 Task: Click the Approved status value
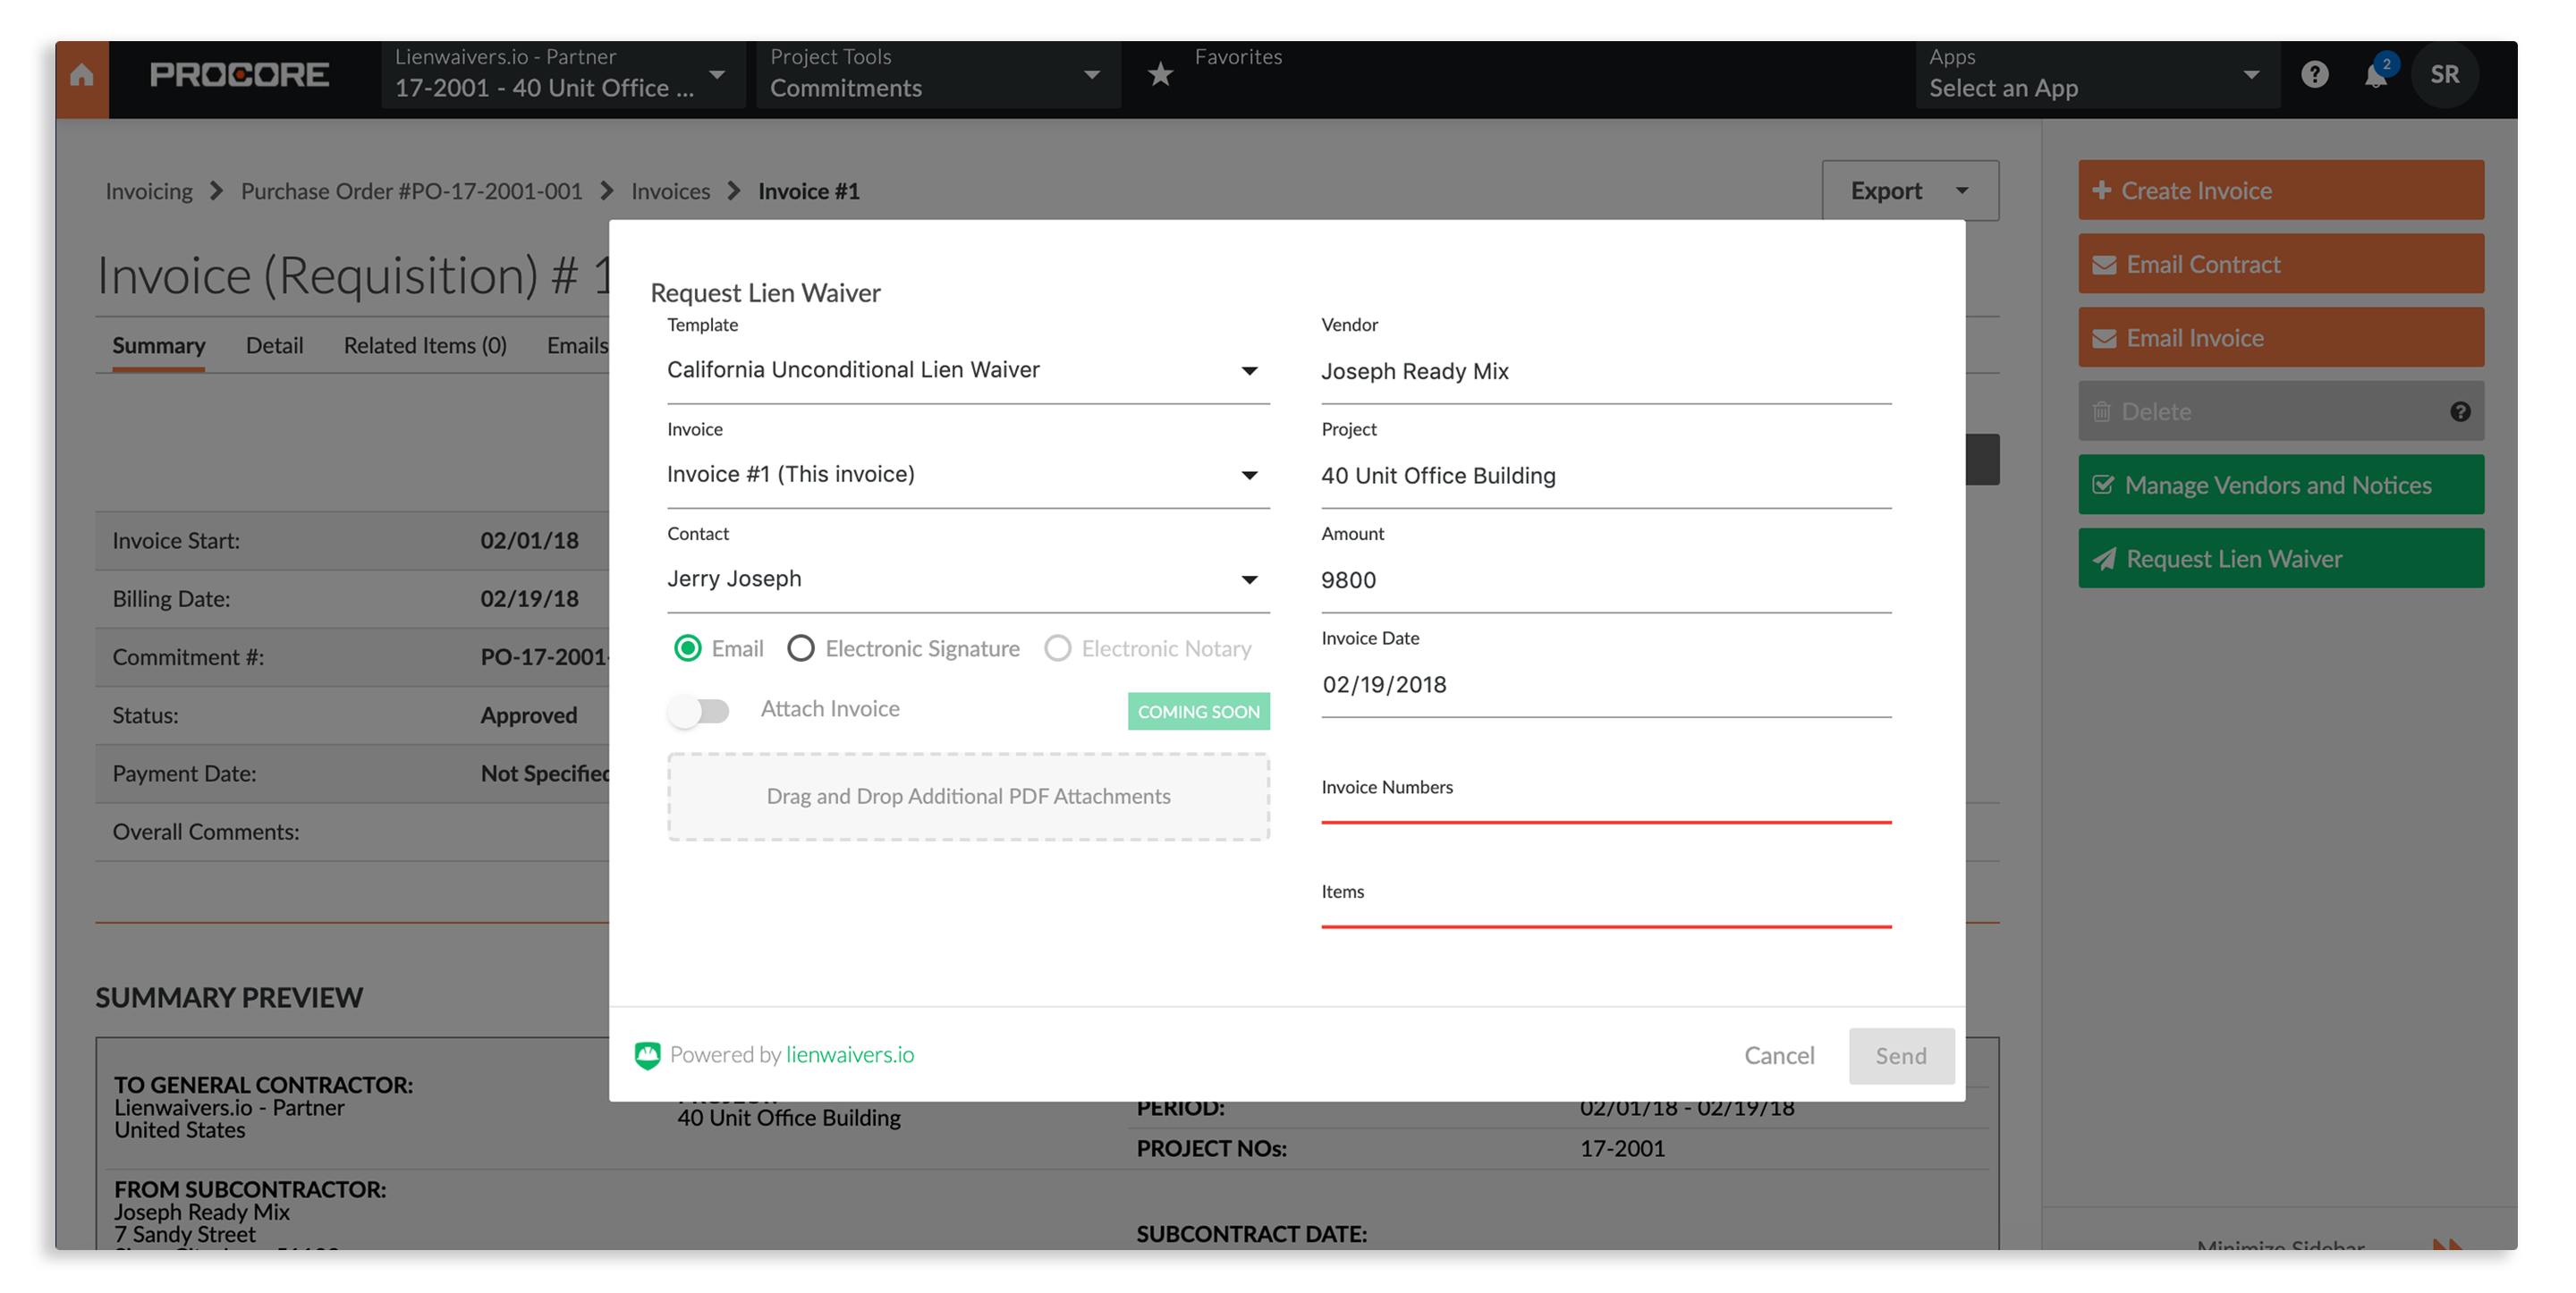pos(528,715)
